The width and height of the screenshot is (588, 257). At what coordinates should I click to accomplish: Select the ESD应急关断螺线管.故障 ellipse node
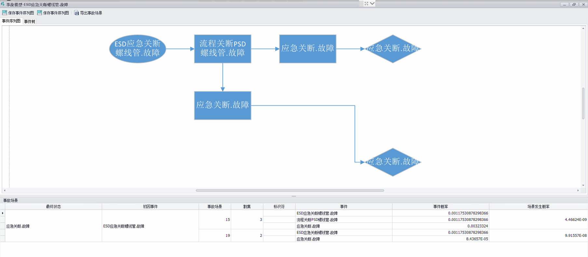pyautogui.click(x=138, y=49)
